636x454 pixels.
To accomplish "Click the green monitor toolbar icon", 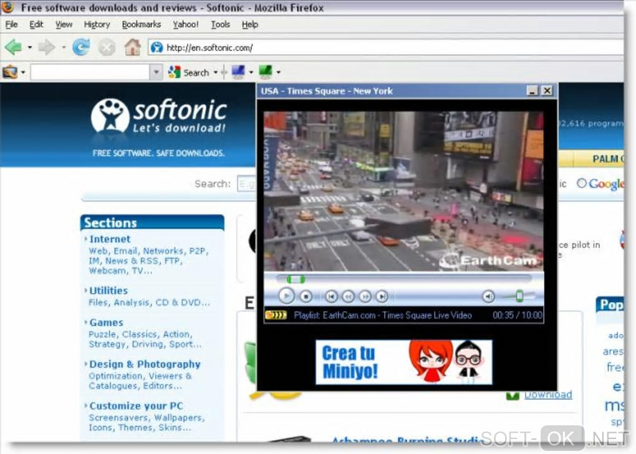I will [x=265, y=72].
